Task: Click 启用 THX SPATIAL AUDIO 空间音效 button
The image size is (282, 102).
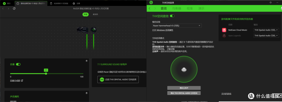Action: (118, 79)
